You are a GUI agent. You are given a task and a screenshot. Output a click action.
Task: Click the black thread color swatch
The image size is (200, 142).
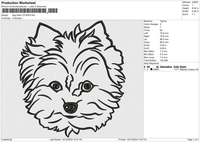(151, 70)
